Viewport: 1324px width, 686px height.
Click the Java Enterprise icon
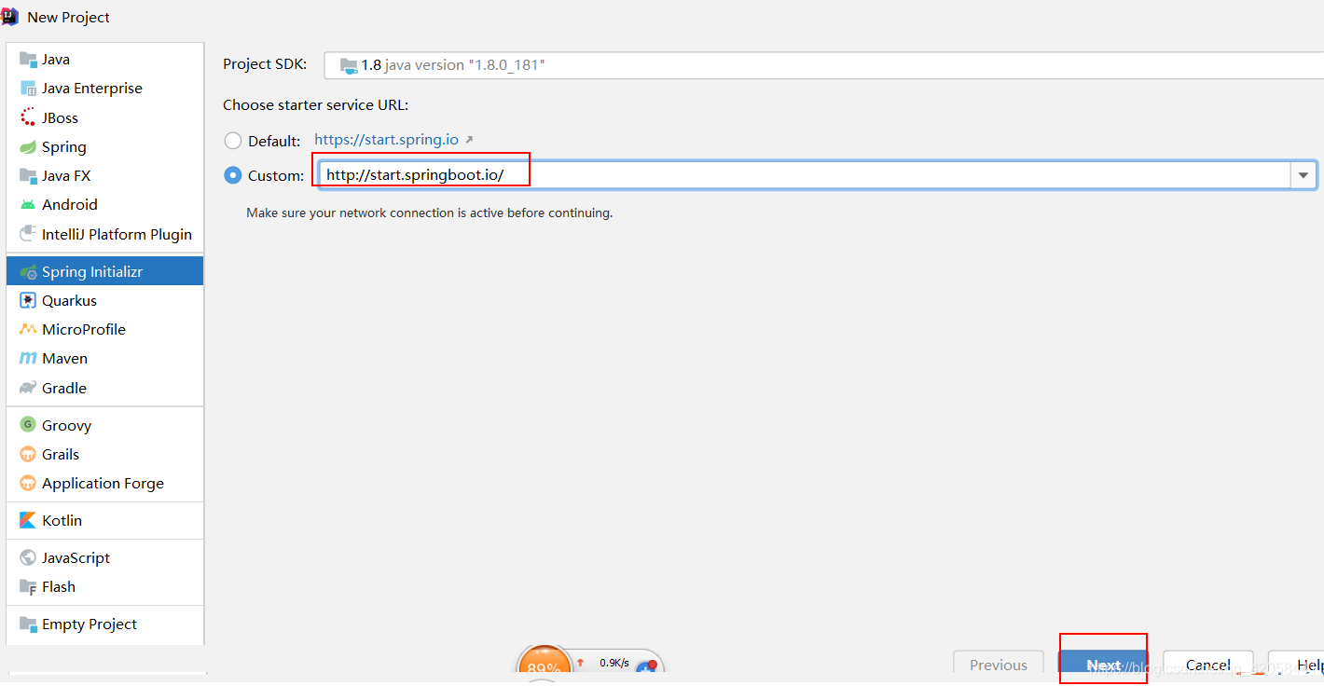tap(28, 89)
